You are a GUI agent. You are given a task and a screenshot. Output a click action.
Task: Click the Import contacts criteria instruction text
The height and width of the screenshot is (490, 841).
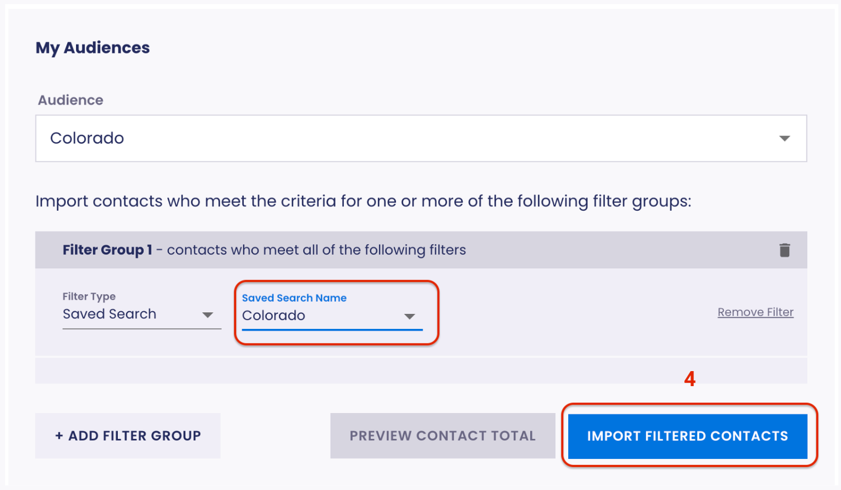tap(363, 201)
